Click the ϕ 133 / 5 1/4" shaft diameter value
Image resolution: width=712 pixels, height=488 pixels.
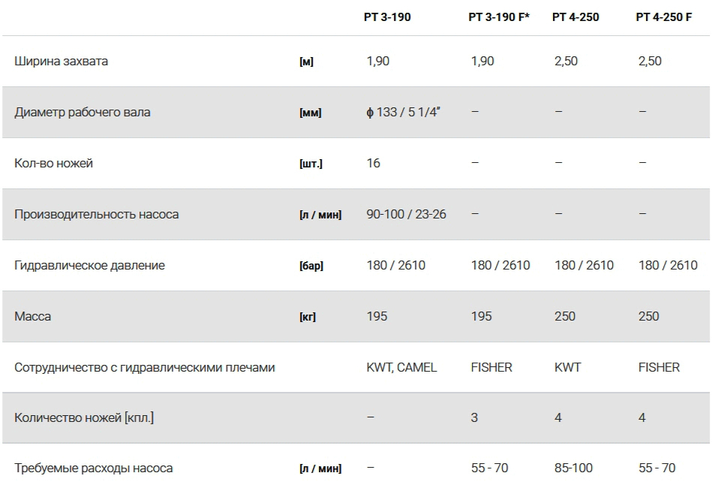click(x=403, y=112)
